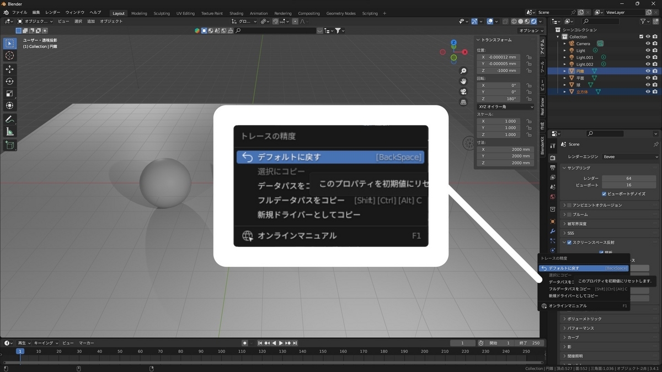The width and height of the screenshot is (662, 372).
Task: Click the viewport pan hand gizmo
Action: (x=463, y=81)
